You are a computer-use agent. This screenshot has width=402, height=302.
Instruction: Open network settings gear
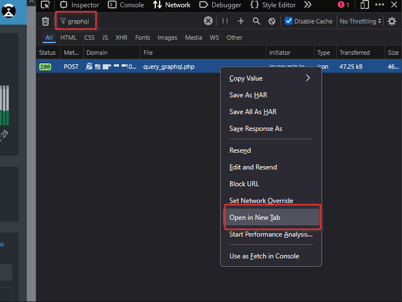[x=392, y=21]
